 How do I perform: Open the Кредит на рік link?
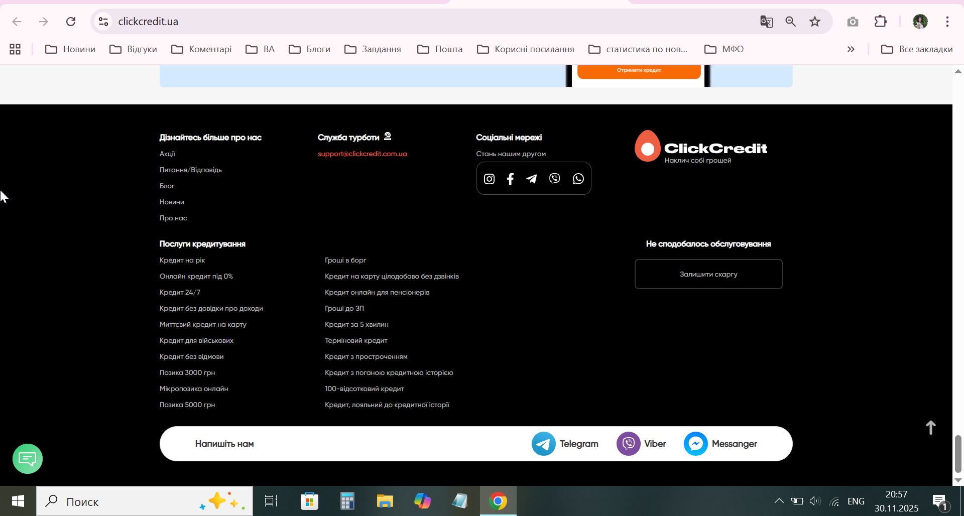click(x=182, y=260)
